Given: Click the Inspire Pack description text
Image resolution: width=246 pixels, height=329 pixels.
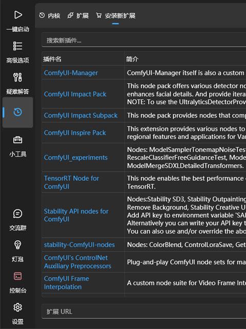Looking at the screenshot, I should tap(187, 132).
